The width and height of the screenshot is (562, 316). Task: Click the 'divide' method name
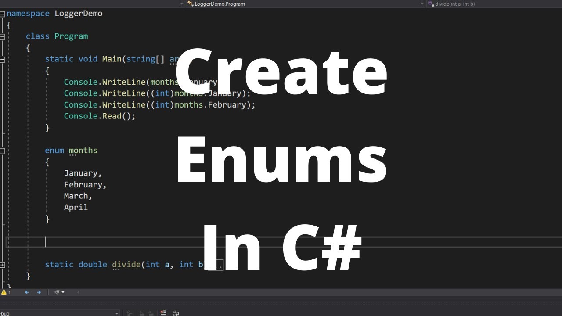tap(126, 265)
